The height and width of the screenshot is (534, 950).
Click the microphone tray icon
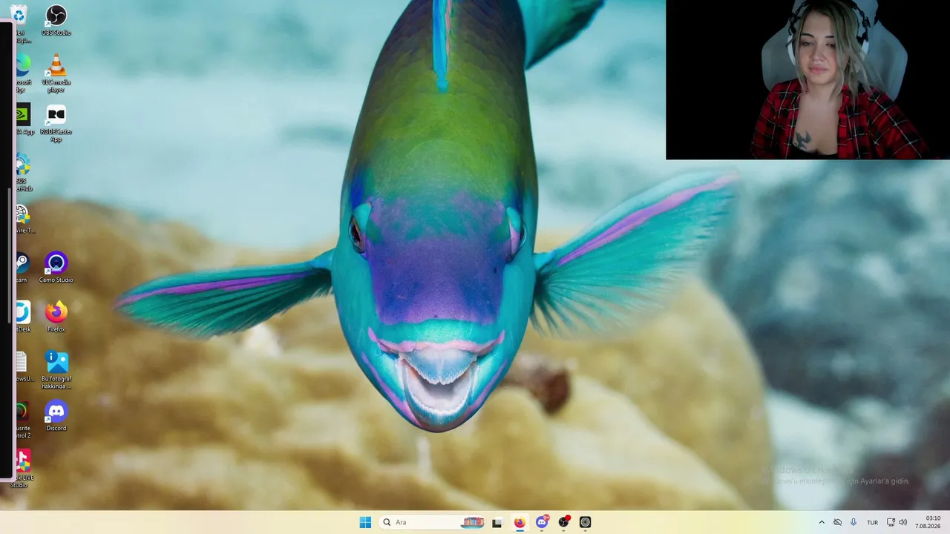pos(854,522)
